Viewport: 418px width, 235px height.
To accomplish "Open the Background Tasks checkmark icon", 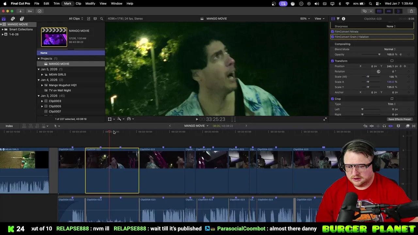I will click(x=40, y=11).
